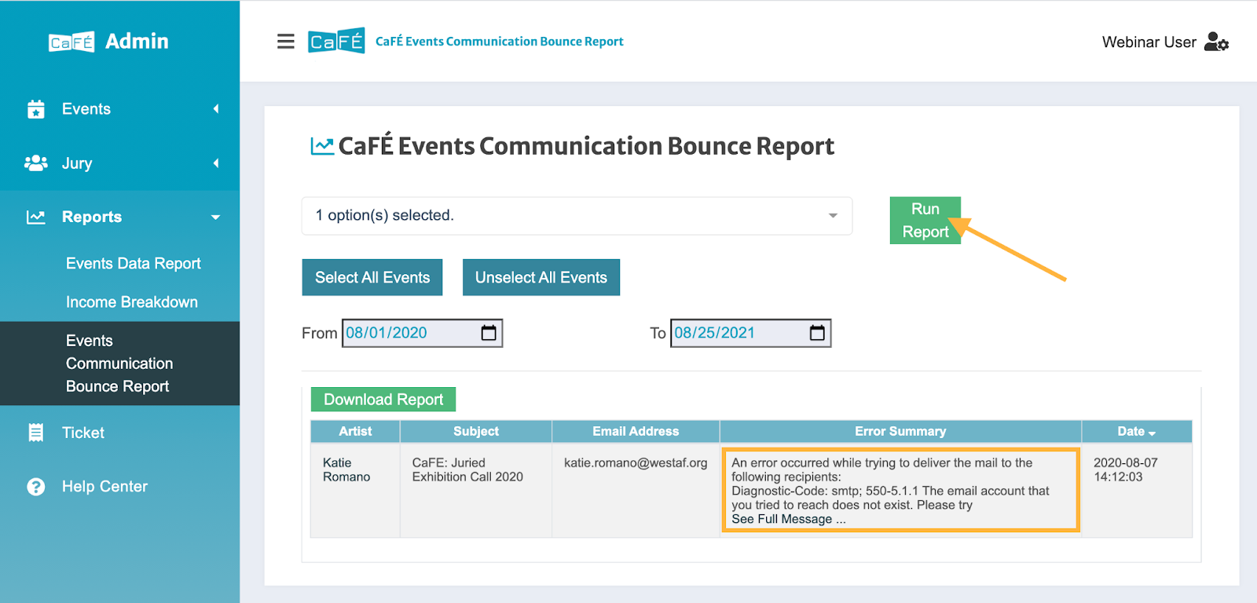Image resolution: width=1257 pixels, height=603 pixels.
Task: Click the CaFÉ Admin logo in sidebar
Action: 108,42
